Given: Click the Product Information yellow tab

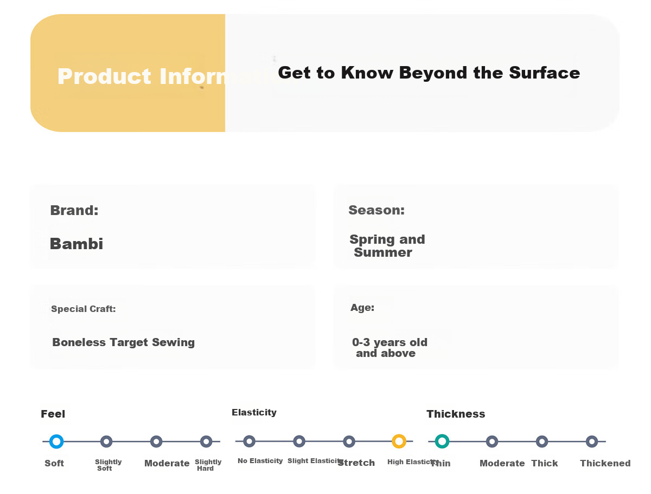Looking at the screenshot, I should pyautogui.click(x=128, y=73).
